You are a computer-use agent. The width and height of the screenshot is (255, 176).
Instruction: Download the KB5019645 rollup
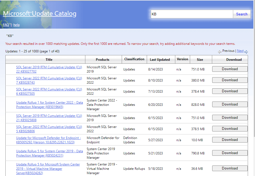tap(230, 104)
